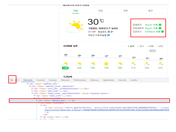Expand the main_tab div node
Viewport: 176px width, 132px height.
(x=32, y=91)
